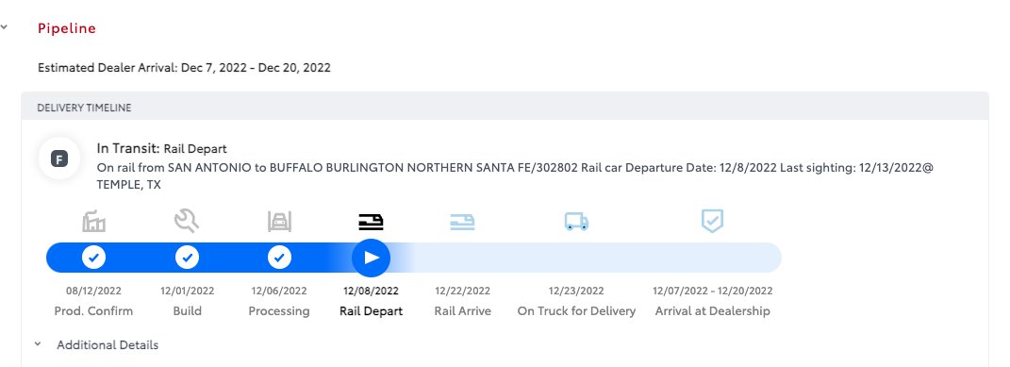Click the Pipeline section heading
The image size is (1010, 367).
click(x=67, y=28)
